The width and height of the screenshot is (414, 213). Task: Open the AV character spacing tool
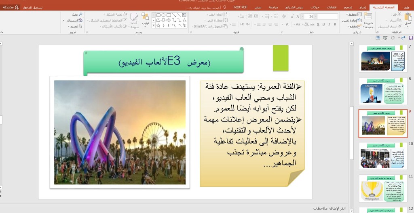306,24
